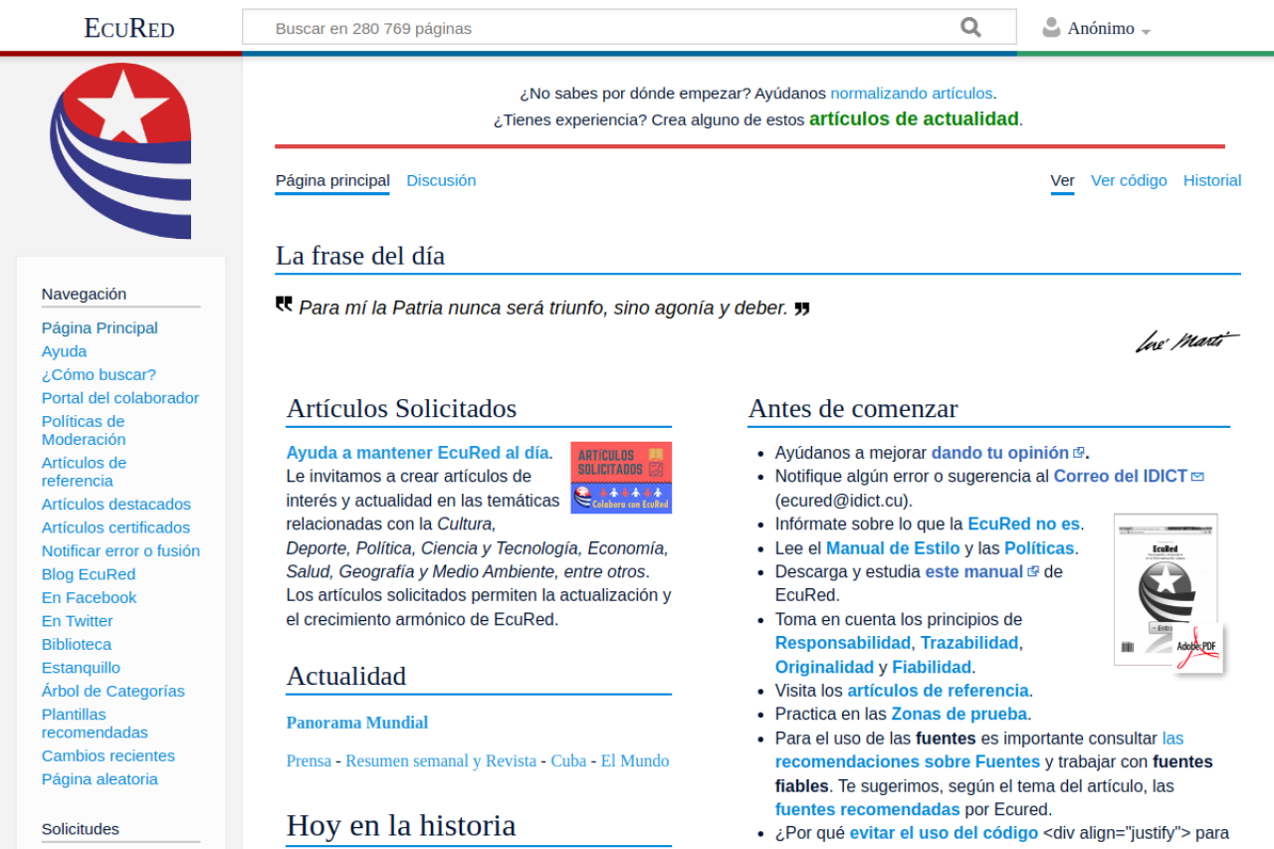Click the 'La frase del día' heading
Image resolution: width=1274 pixels, height=849 pixels.
[x=360, y=256]
